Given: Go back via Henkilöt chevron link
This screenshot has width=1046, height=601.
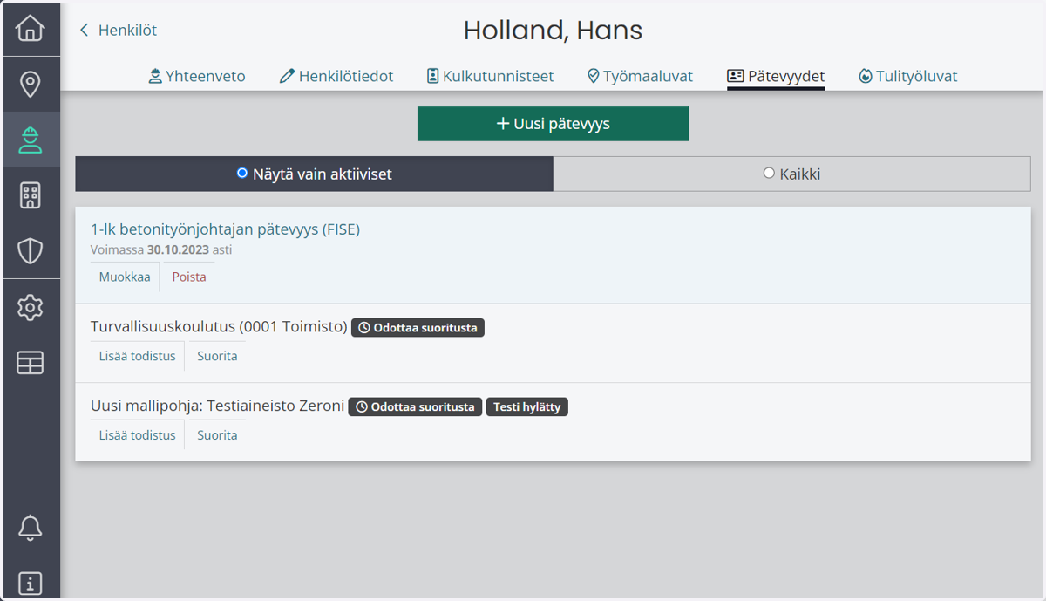Looking at the screenshot, I should point(118,31).
